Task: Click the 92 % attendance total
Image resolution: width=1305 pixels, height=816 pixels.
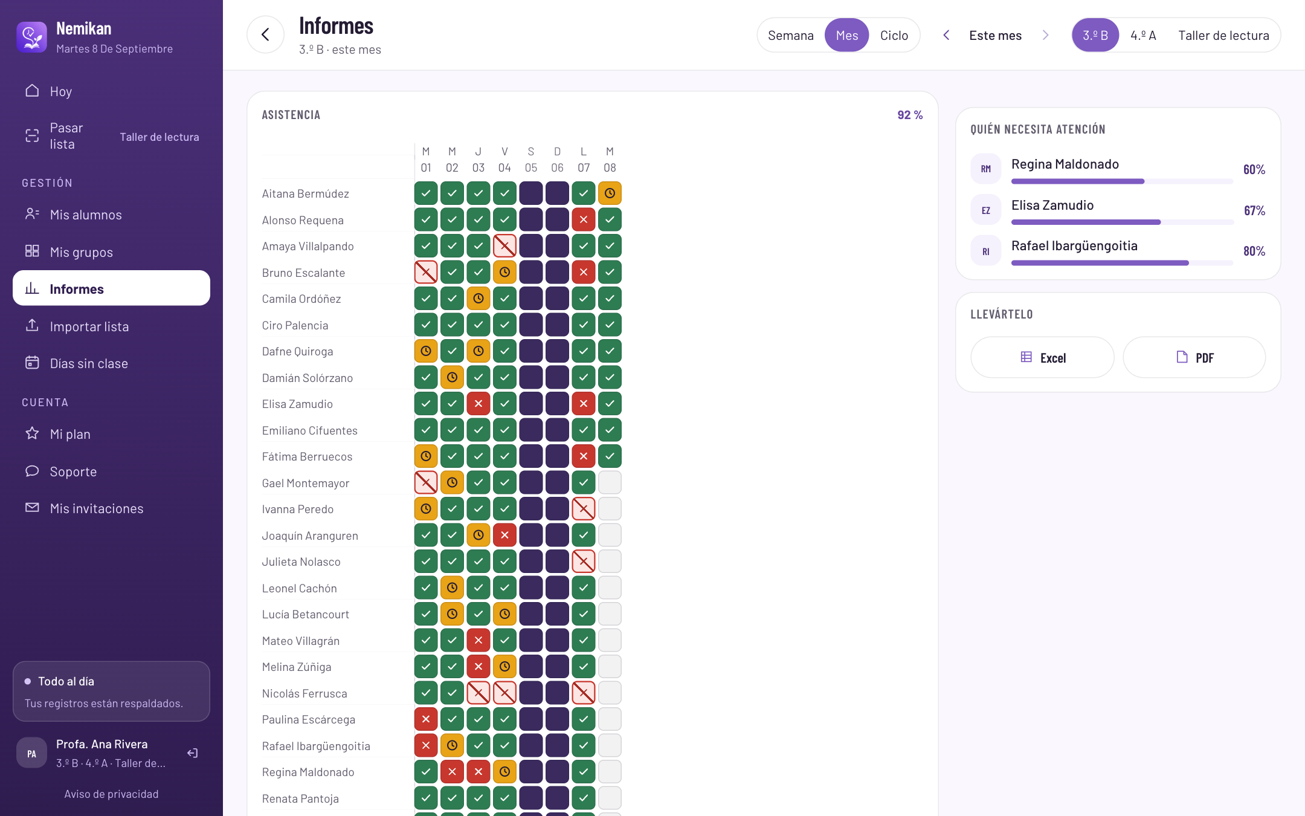Action: (x=910, y=115)
